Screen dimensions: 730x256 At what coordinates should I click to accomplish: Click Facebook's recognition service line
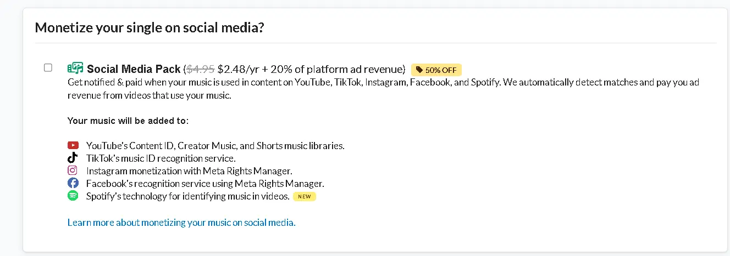tap(205, 184)
